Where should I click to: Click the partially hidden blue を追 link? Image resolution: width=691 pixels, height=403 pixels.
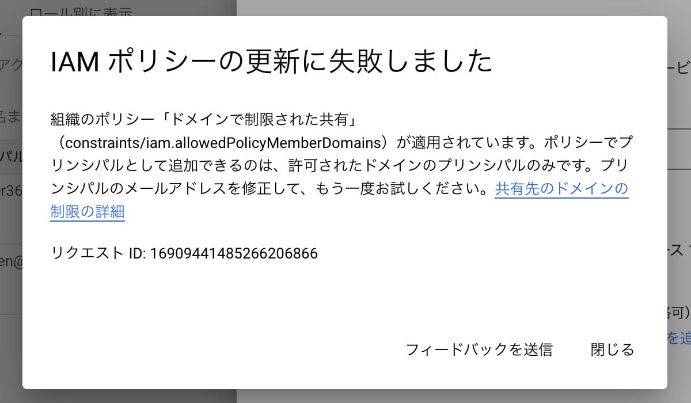679,338
